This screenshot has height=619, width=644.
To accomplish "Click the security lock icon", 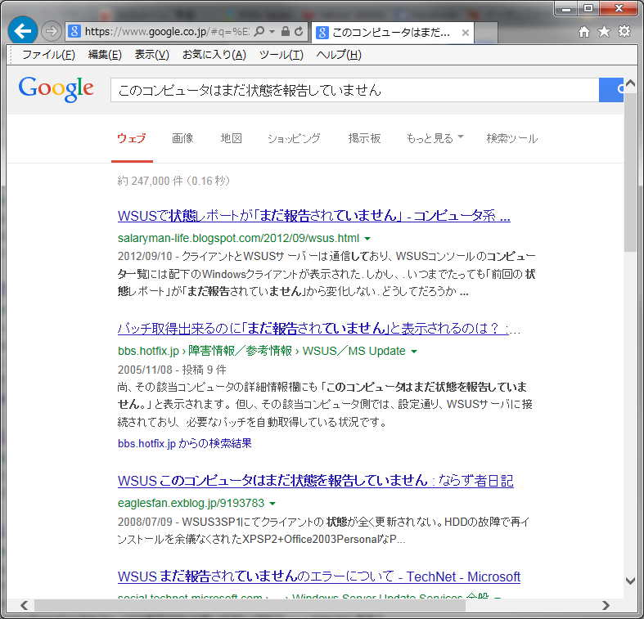I will 285,31.
